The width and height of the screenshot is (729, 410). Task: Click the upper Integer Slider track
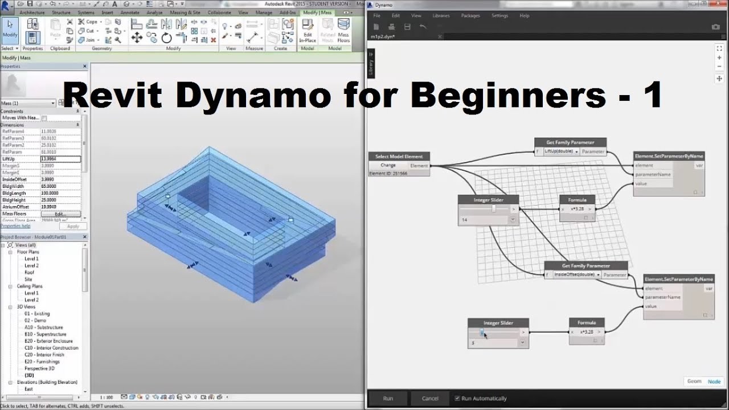(487, 209)
